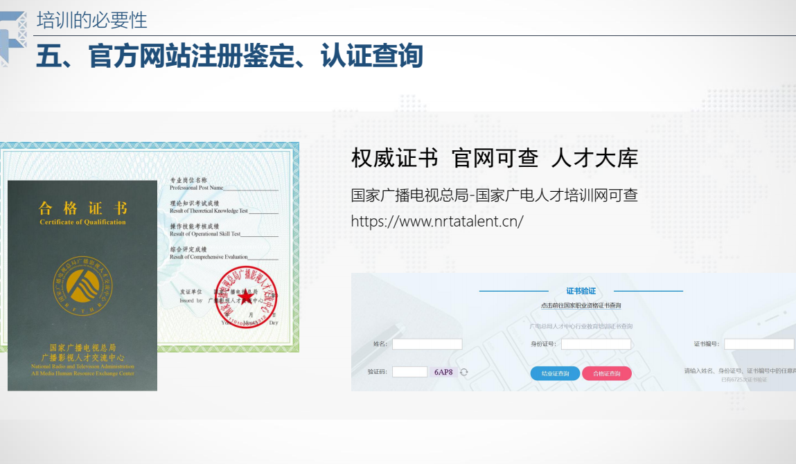
Task: Click Result of Theoretical Knowledge Test line
Action: click(209, 211)
